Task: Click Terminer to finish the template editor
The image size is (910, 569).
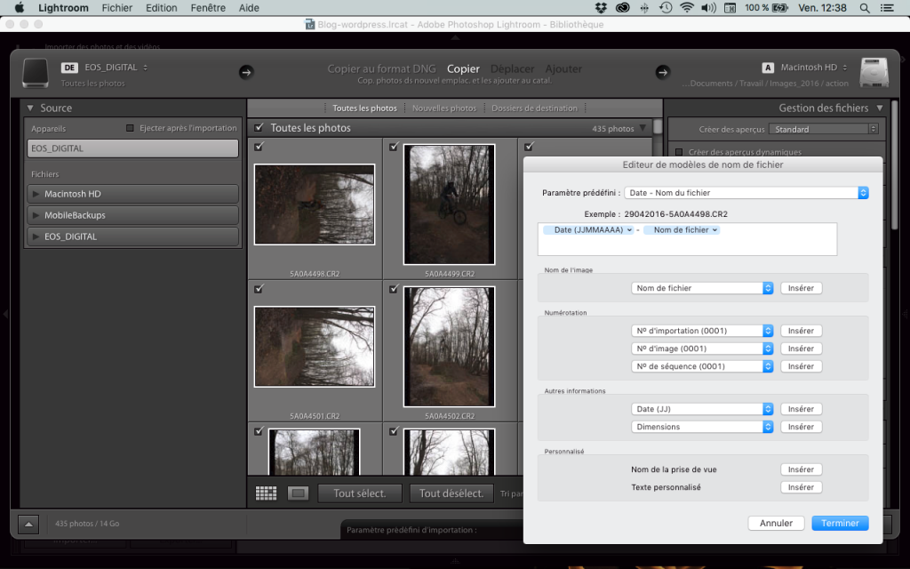Action: click(x=840, y=523)
